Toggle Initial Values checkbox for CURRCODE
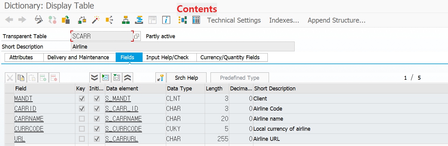Image resolution: width=448 pixels, height=146 pixels. coord(97,129)
